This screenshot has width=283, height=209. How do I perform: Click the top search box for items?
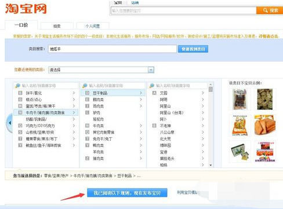click(x=184, y=10)
